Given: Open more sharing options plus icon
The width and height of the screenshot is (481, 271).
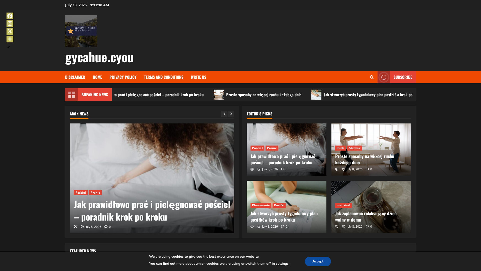Looking at the screenshot, I should [x=10, y=39].
